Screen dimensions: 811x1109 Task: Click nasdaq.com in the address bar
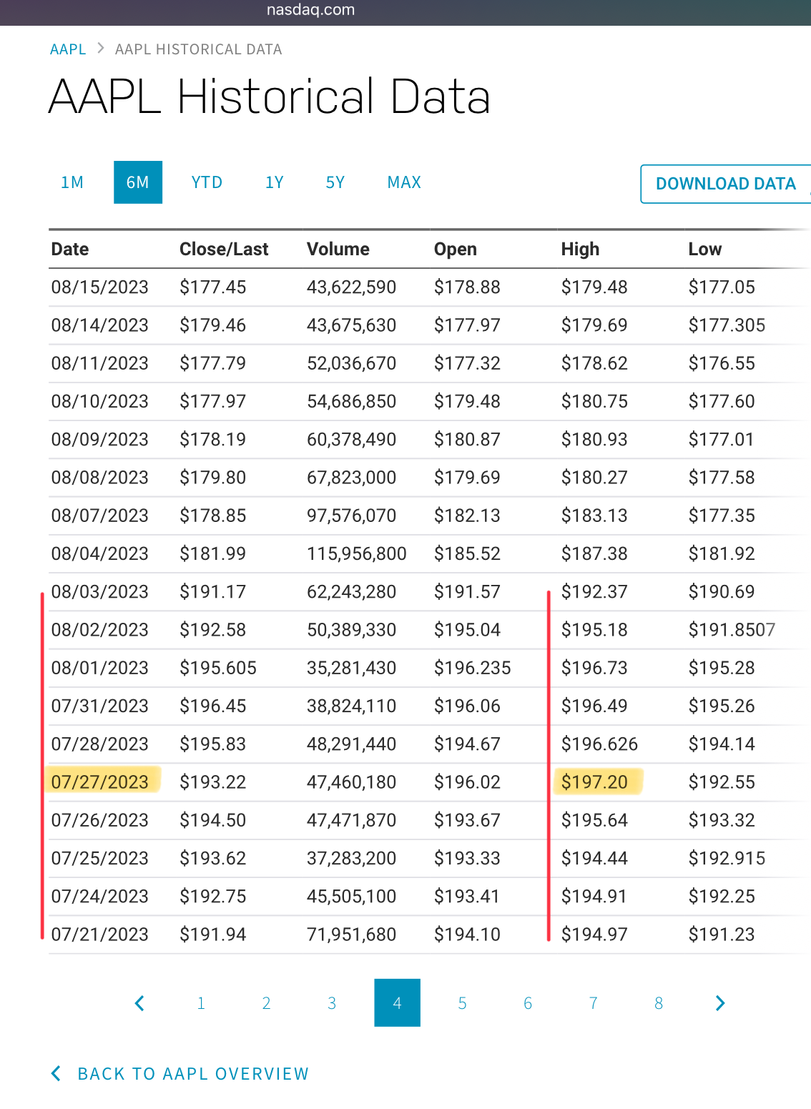point(310,10)
